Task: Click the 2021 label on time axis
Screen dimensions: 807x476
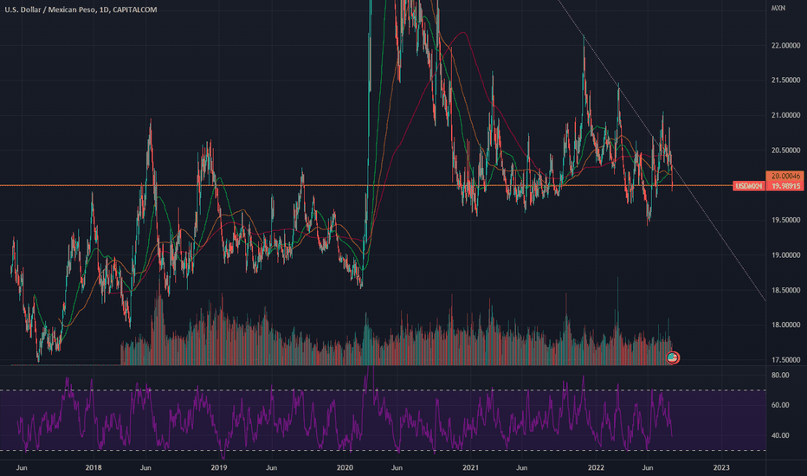Action: pyautogui.click(x=470, y=467)
